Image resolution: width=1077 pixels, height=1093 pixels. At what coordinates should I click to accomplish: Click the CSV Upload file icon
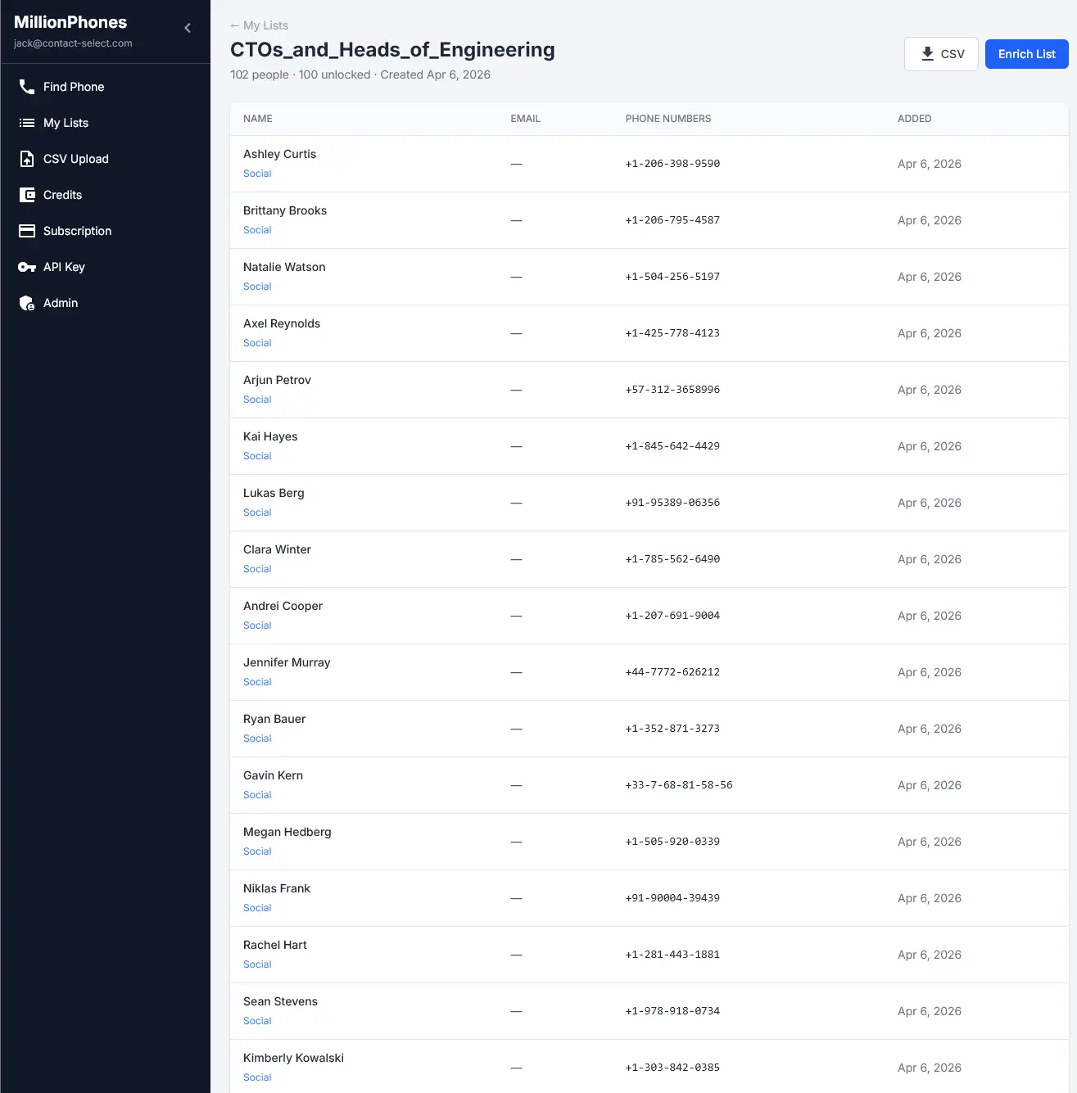click(x=27, y=159)
